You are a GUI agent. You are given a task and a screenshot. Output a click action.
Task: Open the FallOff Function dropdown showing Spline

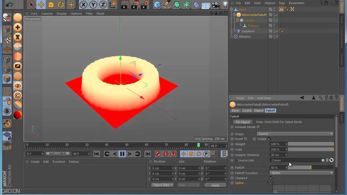[302, 173]
